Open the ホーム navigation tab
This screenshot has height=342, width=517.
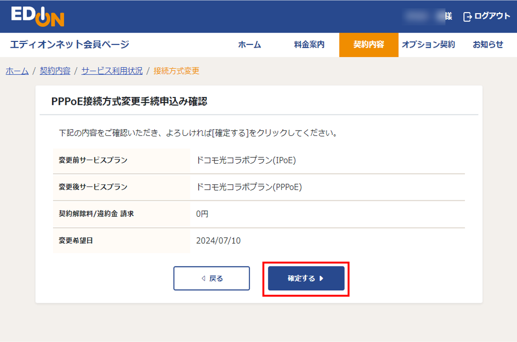[249, 45]
